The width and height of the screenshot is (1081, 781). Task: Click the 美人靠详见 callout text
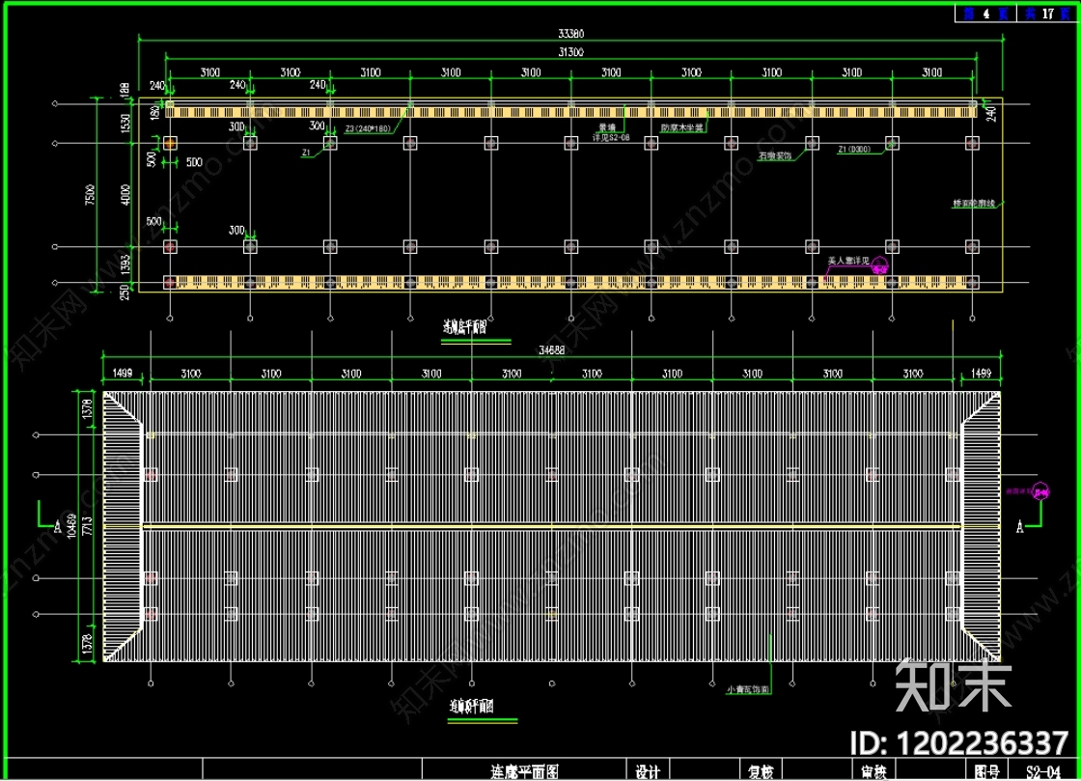pyautogui.click(x=848, y=261)
